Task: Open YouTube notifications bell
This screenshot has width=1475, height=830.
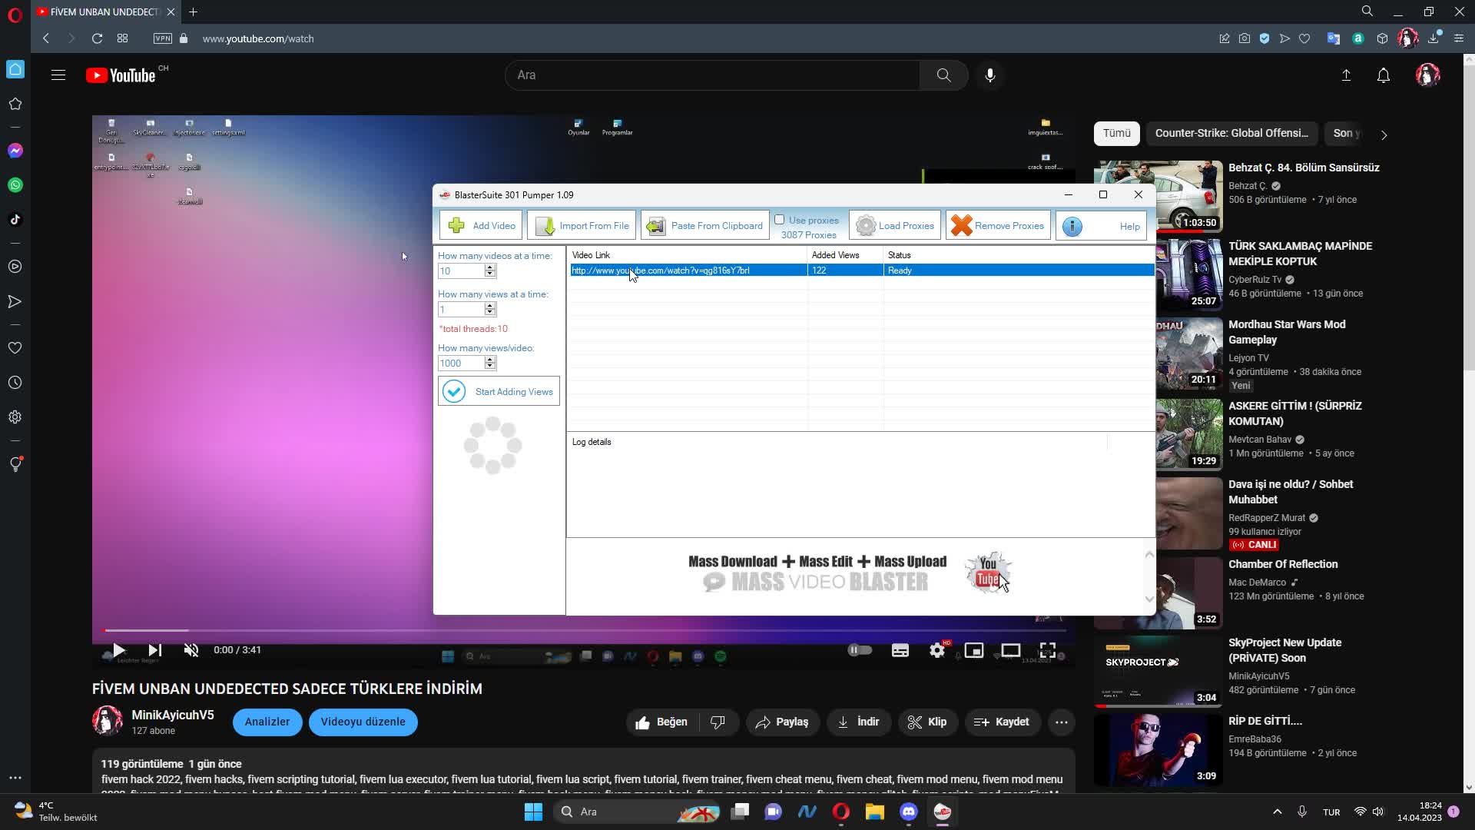Action: 1384,75
